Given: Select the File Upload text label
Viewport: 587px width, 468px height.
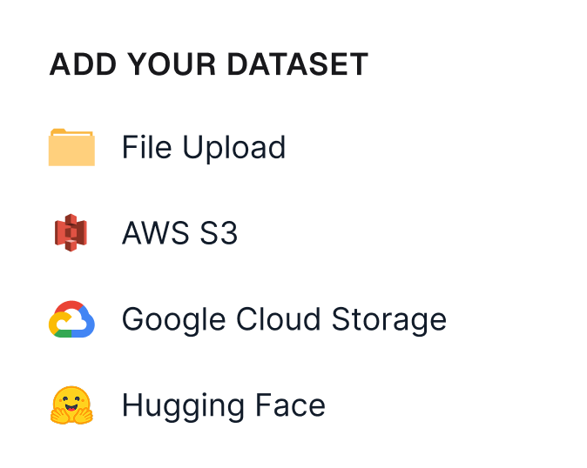Looking at the screenshot, I should 204,148.
